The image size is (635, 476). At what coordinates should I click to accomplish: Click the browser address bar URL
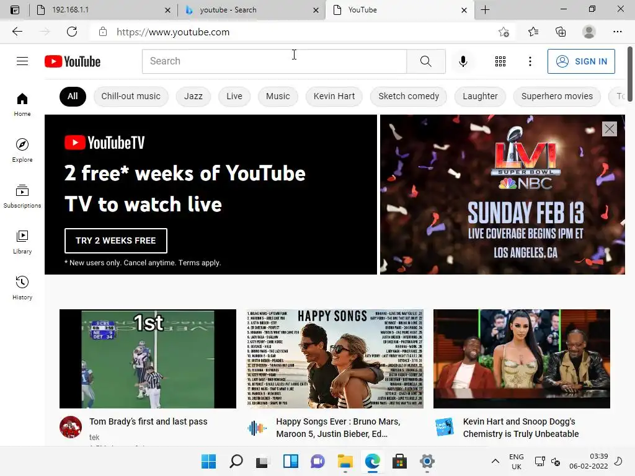[x=173, y=32]
